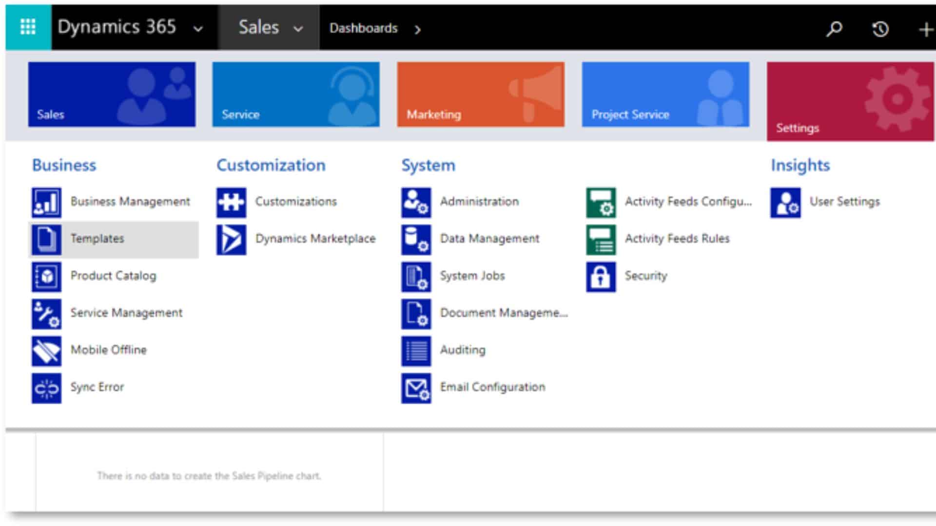Open the Dashboards navigation item
Screen dimensions: 936x526
[363, 28]
